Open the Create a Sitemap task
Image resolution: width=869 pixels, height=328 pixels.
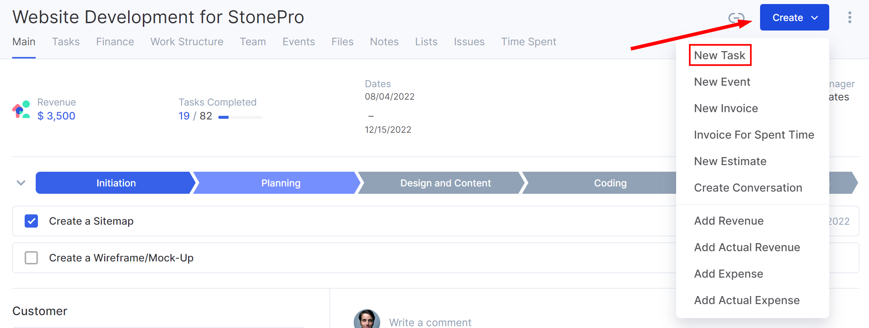coord(91,221)
